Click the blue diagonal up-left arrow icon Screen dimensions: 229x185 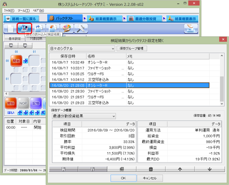[43, 113]
